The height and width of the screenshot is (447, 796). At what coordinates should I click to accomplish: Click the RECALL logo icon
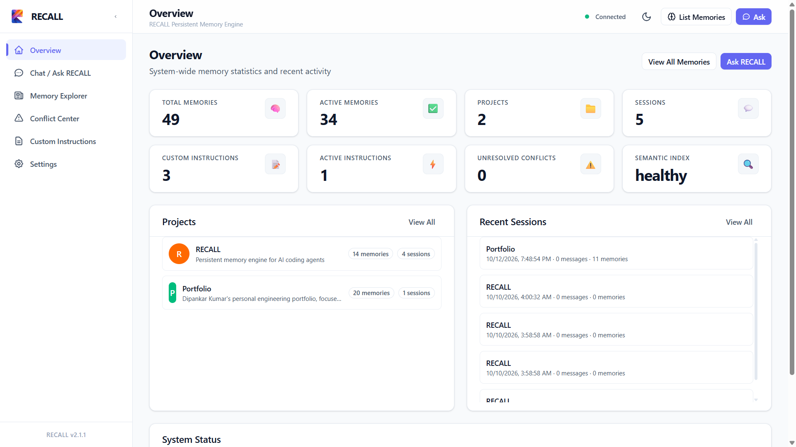(17, 17)
